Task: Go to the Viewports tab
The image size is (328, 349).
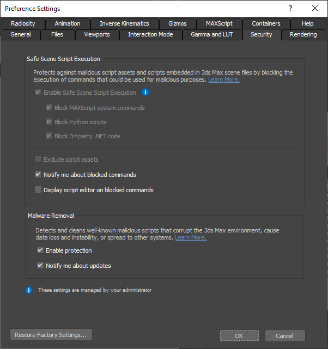Action: click(97, 34)
